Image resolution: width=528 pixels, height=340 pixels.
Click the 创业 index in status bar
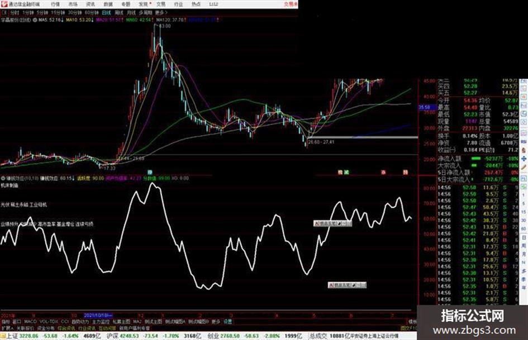(213, 336)
